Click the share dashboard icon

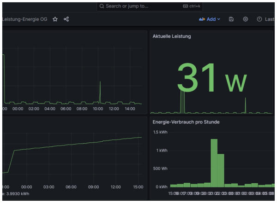pos(66,19)
